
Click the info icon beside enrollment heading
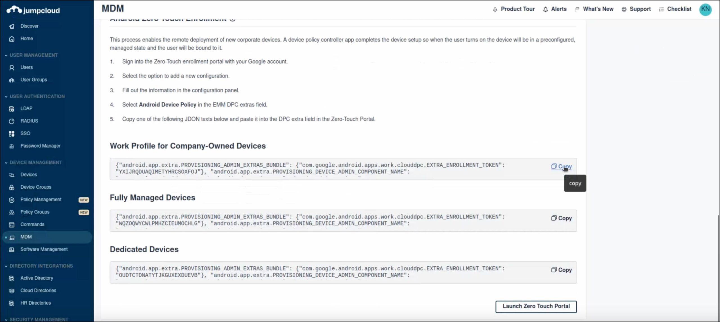click(233, 19)
